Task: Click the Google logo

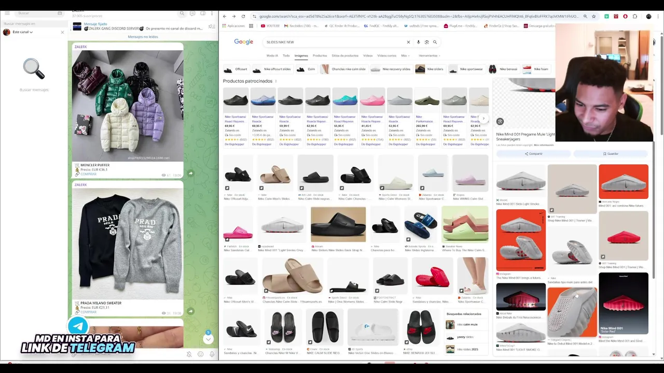Action: 243,42
